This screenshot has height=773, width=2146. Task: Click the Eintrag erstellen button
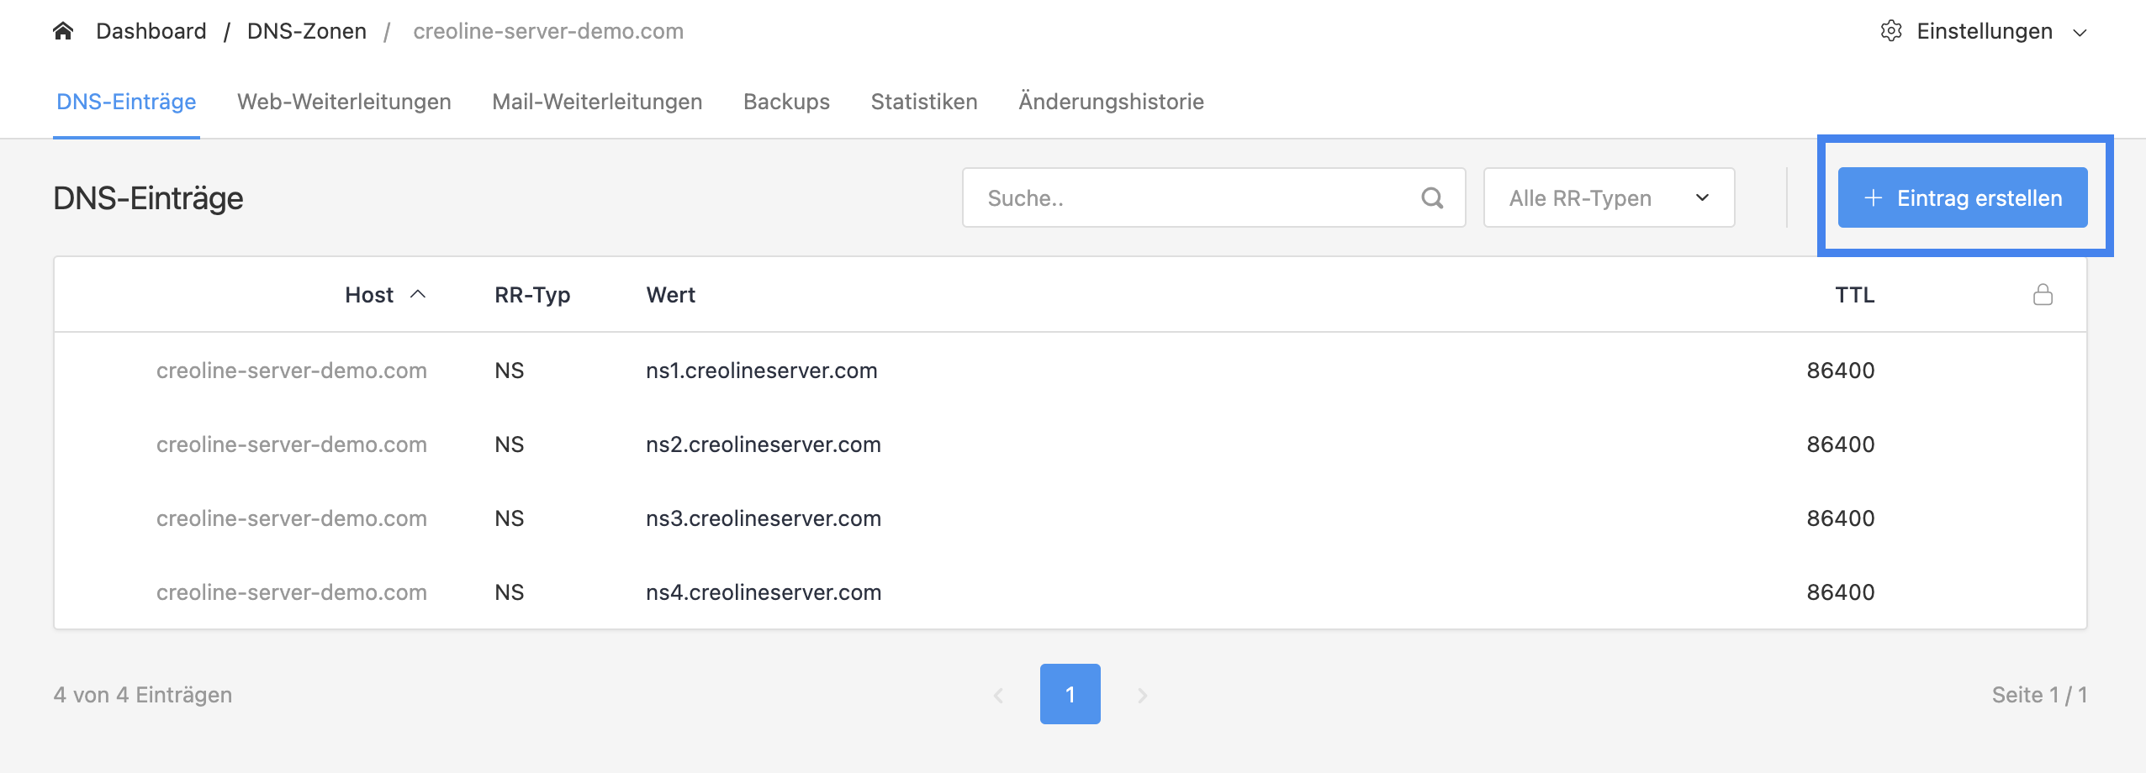(1962, 197)
